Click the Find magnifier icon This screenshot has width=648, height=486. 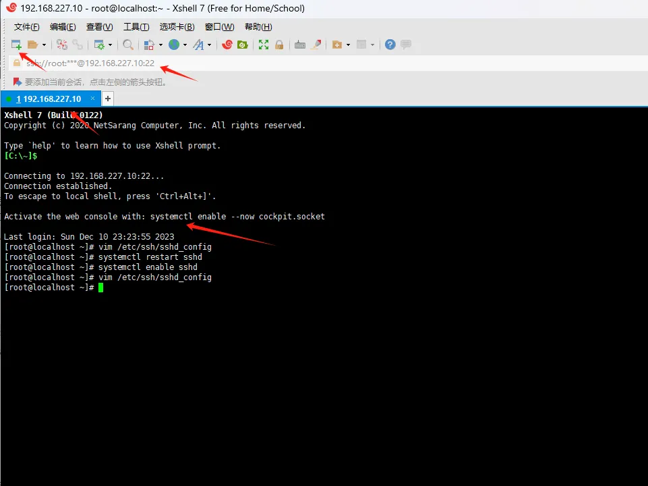[x=128, y=45]
